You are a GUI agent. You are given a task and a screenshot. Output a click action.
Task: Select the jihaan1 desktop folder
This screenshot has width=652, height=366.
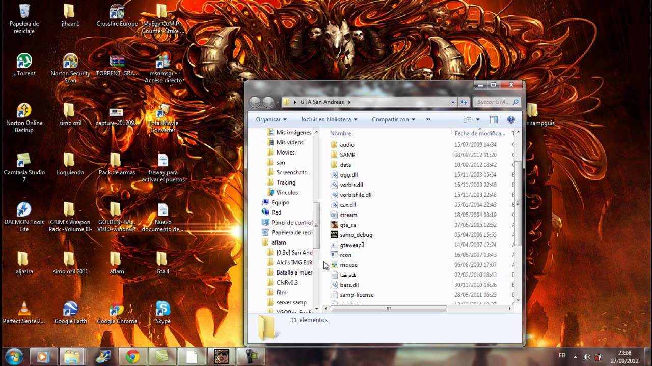tap(70, 15)
